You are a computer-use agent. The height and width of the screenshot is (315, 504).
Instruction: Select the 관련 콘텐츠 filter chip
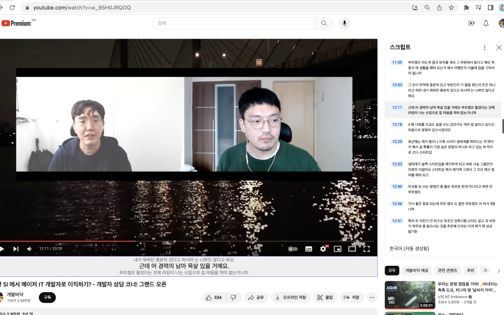click(x=448, y=271)
